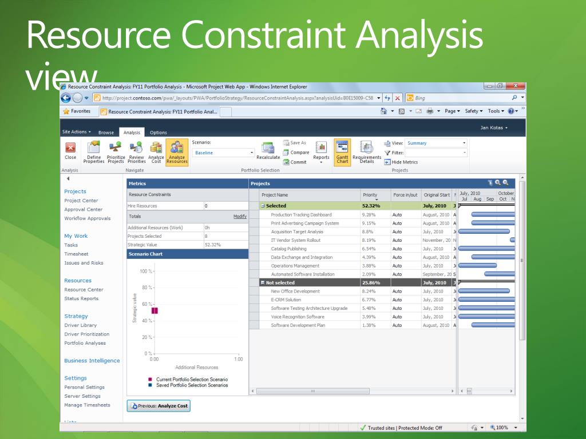Open the address bar history dropdown
This screenshot has width=586, height=439.
pyautogui.click(x=379, y=98)
